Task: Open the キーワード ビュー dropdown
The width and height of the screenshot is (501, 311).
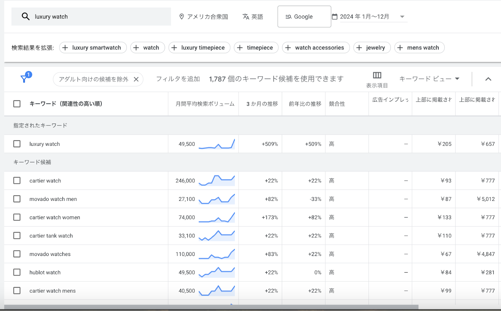Action: [429, 79]
